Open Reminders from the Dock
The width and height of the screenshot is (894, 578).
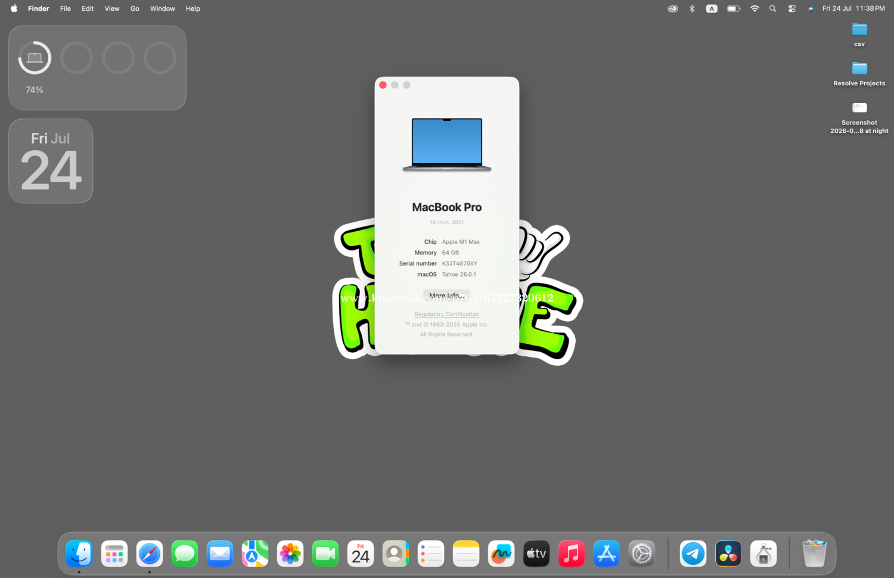(x=431, y=554)
